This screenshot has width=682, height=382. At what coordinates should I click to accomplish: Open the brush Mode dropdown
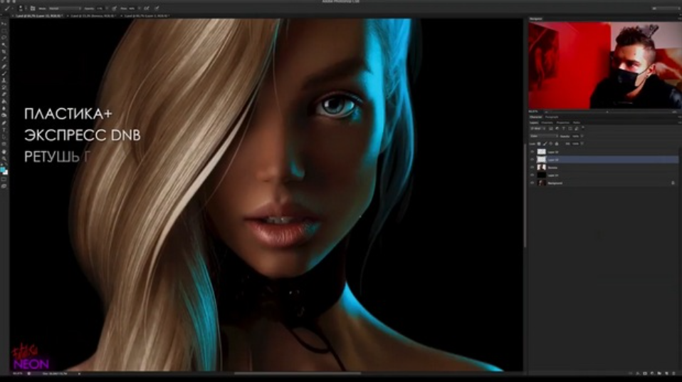tap(65, 9)
